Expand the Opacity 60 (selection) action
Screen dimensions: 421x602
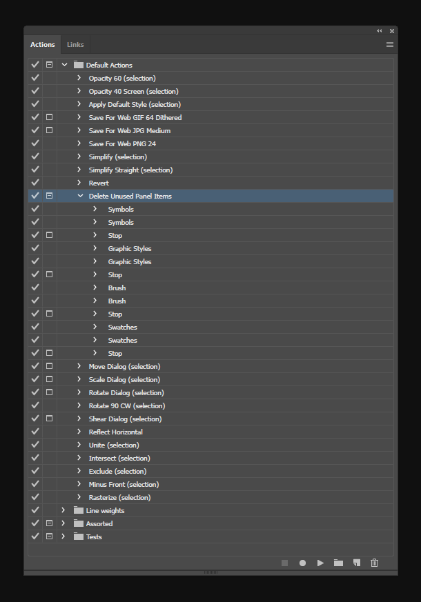coord(79,78)
